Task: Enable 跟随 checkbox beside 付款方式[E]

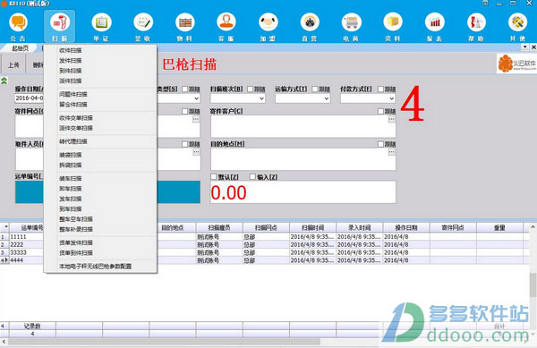Action: pos(380,89)
